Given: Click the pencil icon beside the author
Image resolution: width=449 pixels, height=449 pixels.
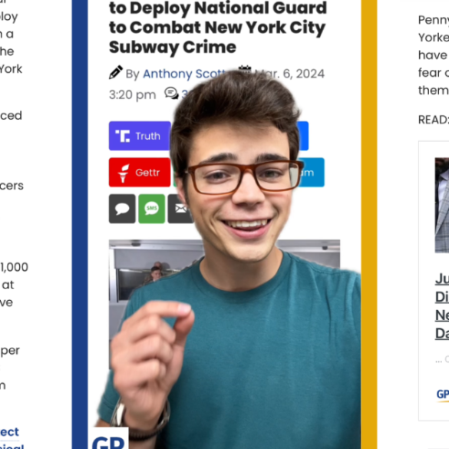Looking at the screenshot, I should coord(116,72).
